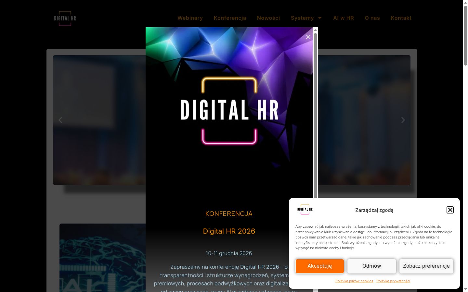Image resolution: width=468 pixels, height=292 pixels.
Task: Open the Konferencja menu item
Action: [x=230, y=18]
